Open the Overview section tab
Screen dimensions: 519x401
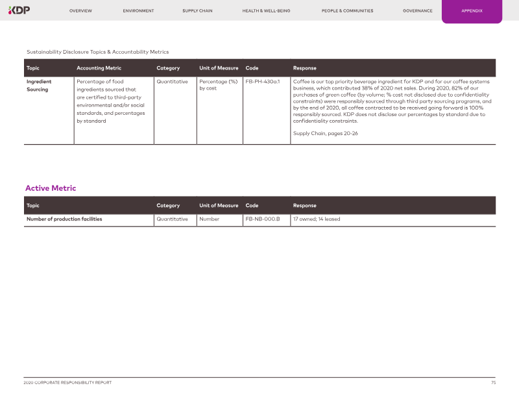[x=80, y=11]
